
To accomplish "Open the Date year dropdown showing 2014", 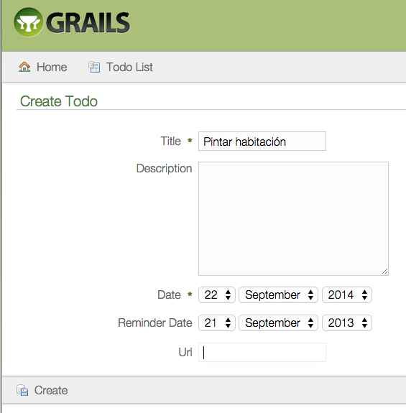I will tap(347, 294).
